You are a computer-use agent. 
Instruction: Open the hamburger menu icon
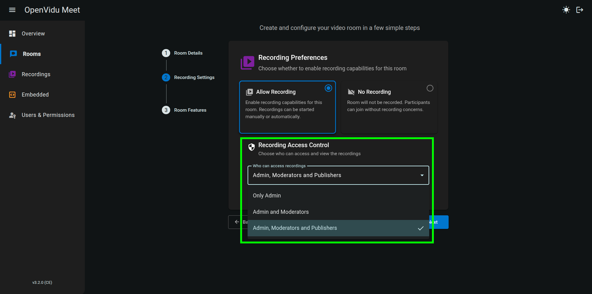pos(12,10)
